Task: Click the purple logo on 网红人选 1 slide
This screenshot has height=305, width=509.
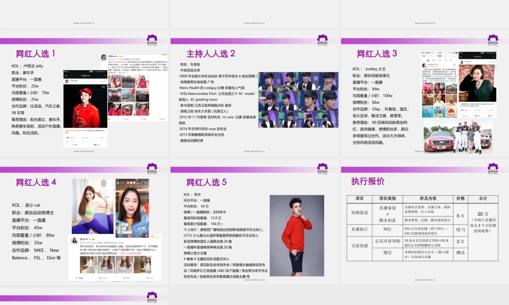Action: tap(152, 40)
